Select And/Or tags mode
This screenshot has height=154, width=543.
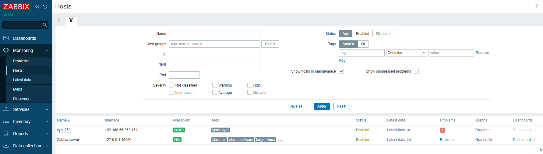(x=348, y=44)
